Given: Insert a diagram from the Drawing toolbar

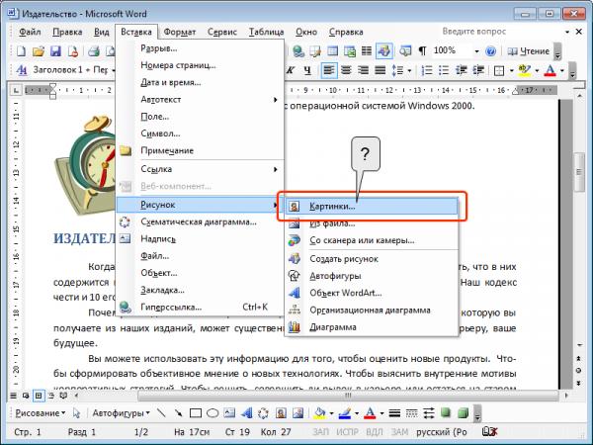Looking at the screenshot, I should (x=263, y=412).
